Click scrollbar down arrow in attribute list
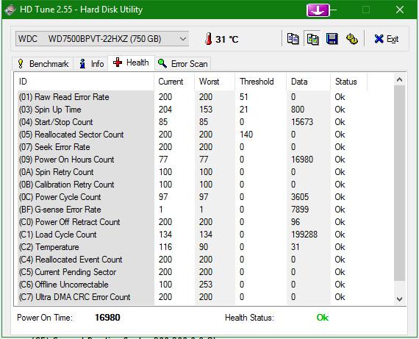This screenshot has height=339, width=419. [x=399, y=299]
